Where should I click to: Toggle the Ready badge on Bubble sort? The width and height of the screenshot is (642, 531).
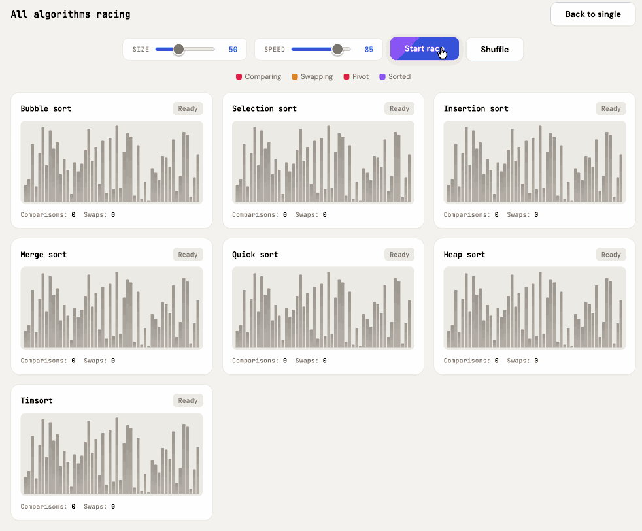188,108
